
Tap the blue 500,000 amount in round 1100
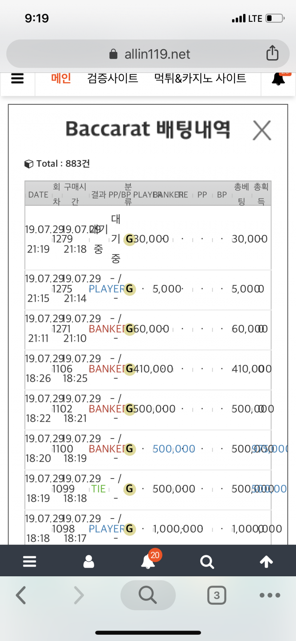click(174, 449)
